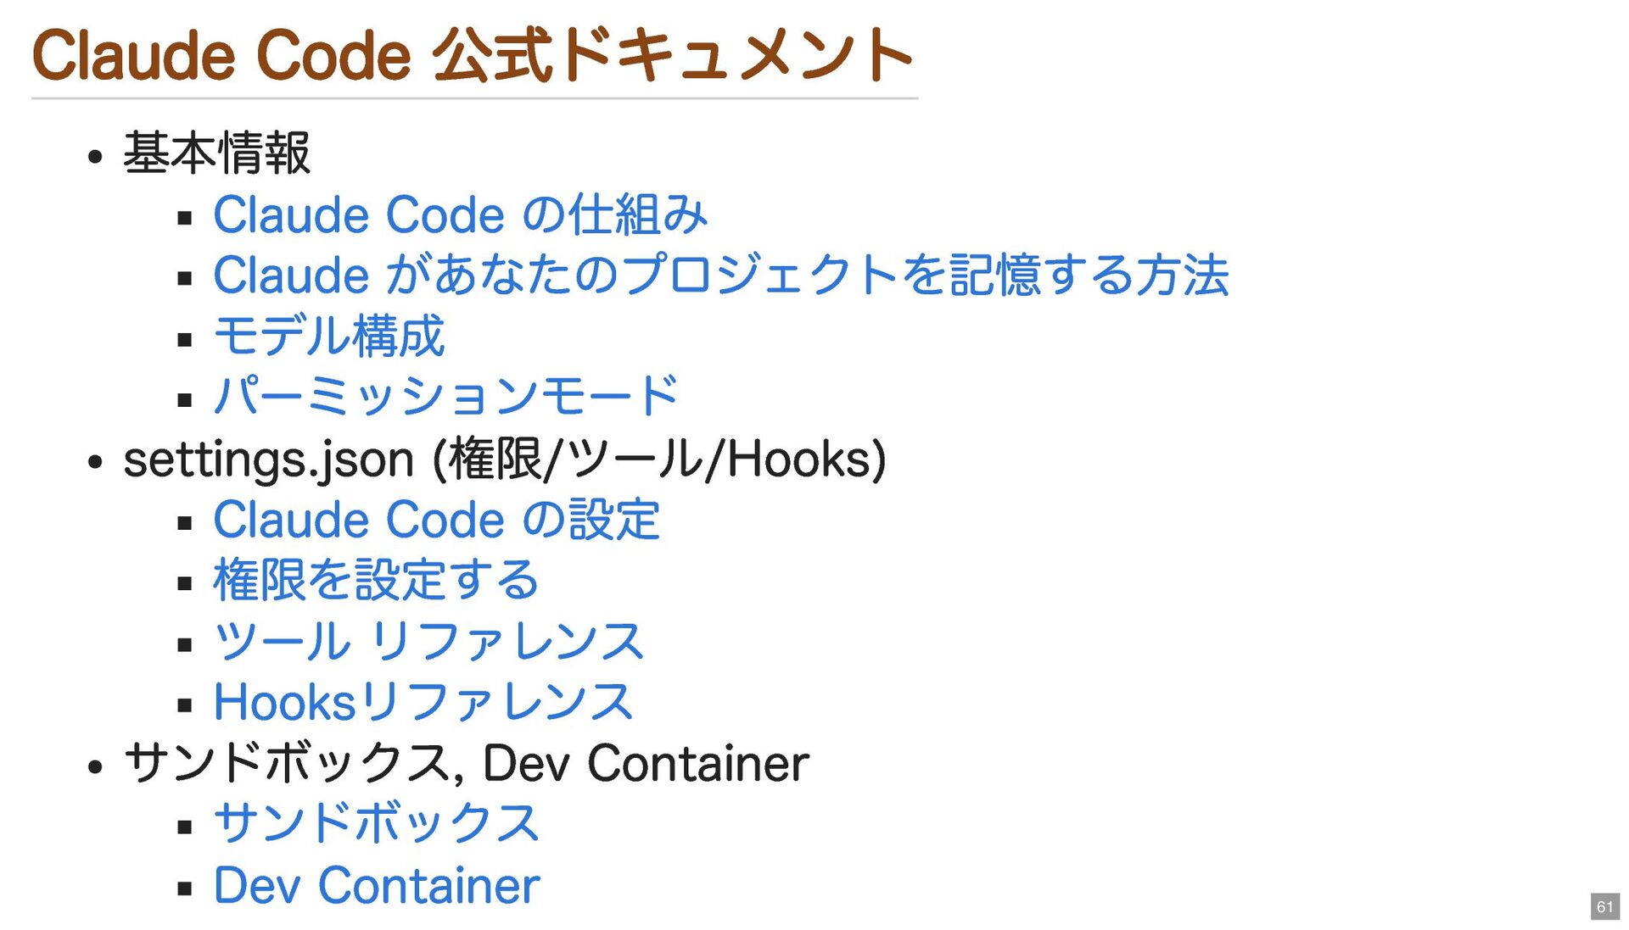The height and width of the screenshot is (930, 1629).
Task: Open the "Claude Code の仕組み" link
Action: [460, 214]
